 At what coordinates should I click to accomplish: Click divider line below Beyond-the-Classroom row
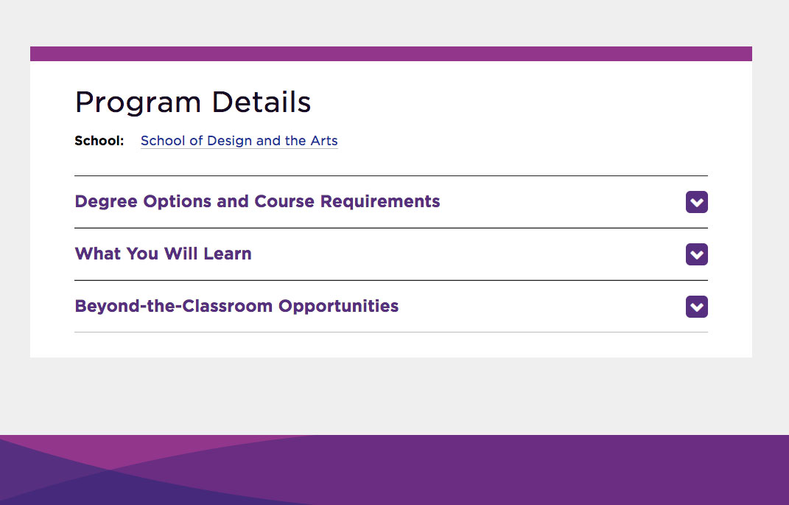391,332
